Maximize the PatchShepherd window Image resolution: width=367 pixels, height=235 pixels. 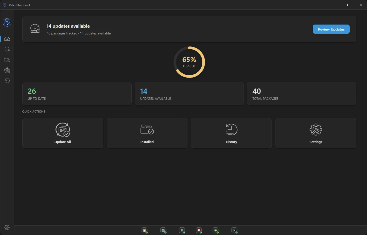(349, 5)
